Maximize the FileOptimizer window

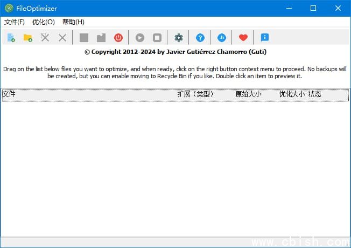[x=313, y=8]
